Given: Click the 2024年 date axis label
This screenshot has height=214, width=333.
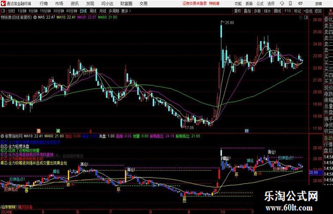Looking at the screenshot, I should 6,212.
